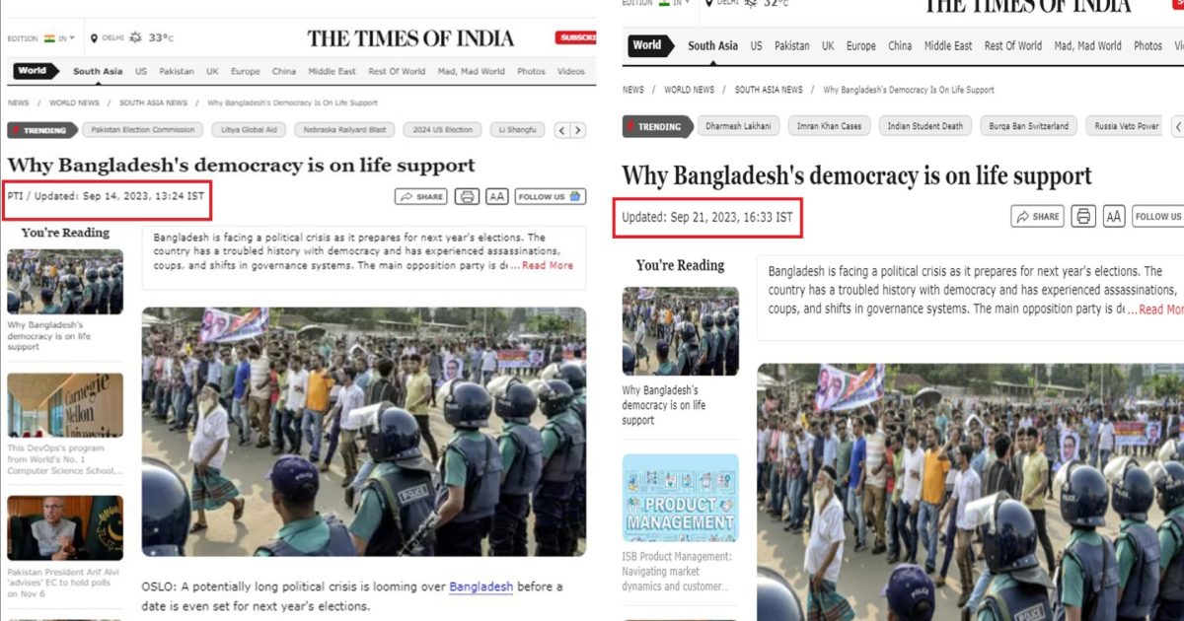Screen dimensions: 1184x621
Task: Open Carnegie Mellon DevOps program thumbnail
Action: point(65,405)
